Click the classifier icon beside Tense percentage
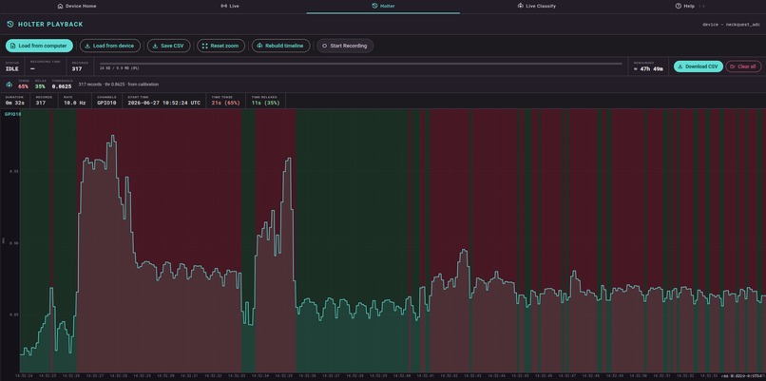 click(x=10, y=85)
